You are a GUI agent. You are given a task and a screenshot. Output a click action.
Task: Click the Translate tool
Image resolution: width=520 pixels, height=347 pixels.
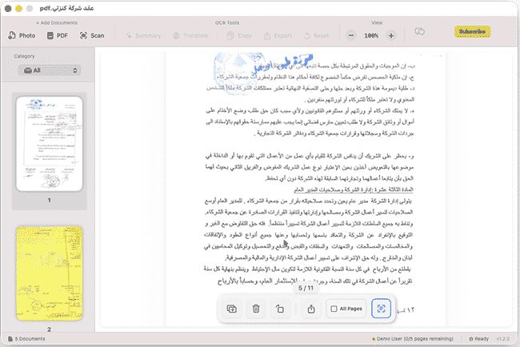(x=190, y=35)
